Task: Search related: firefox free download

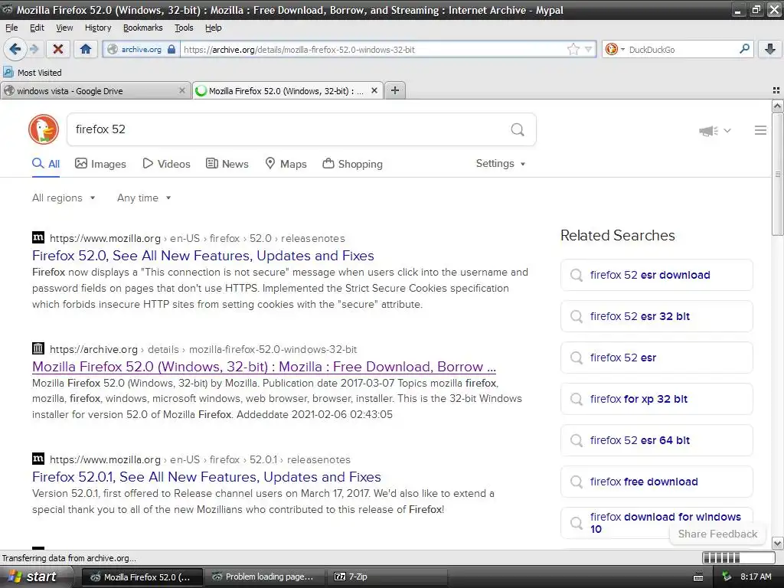Action: tap(656, 482)
